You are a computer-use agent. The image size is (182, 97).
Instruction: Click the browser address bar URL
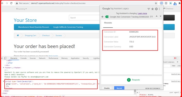pyautogui.click(x=58, y=3)
